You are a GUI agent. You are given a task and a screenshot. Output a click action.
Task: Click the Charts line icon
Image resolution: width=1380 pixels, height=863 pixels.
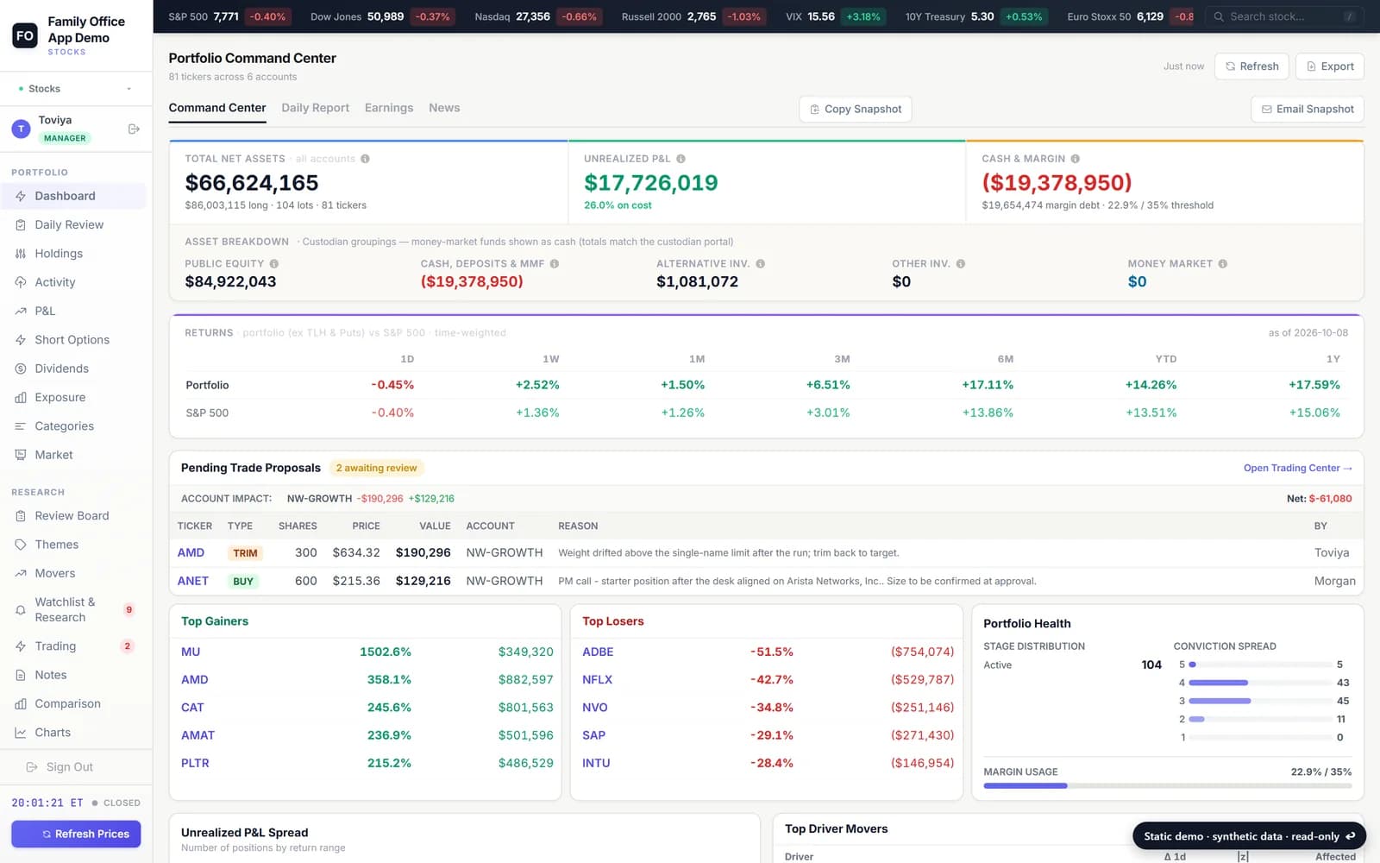(x=21, y=733)
